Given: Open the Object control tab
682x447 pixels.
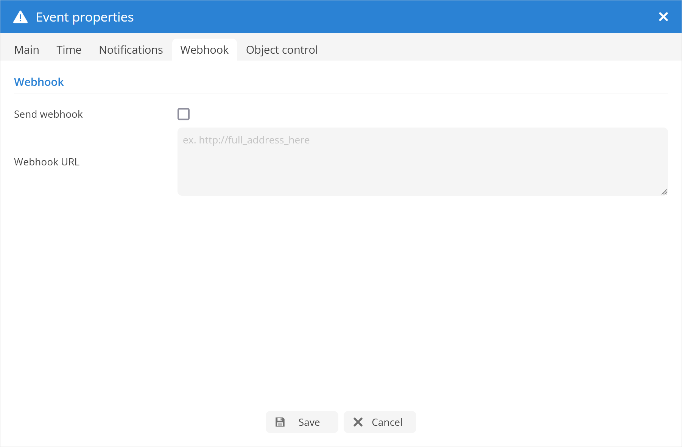Looking at the screenshot, I should coord(282,50).
